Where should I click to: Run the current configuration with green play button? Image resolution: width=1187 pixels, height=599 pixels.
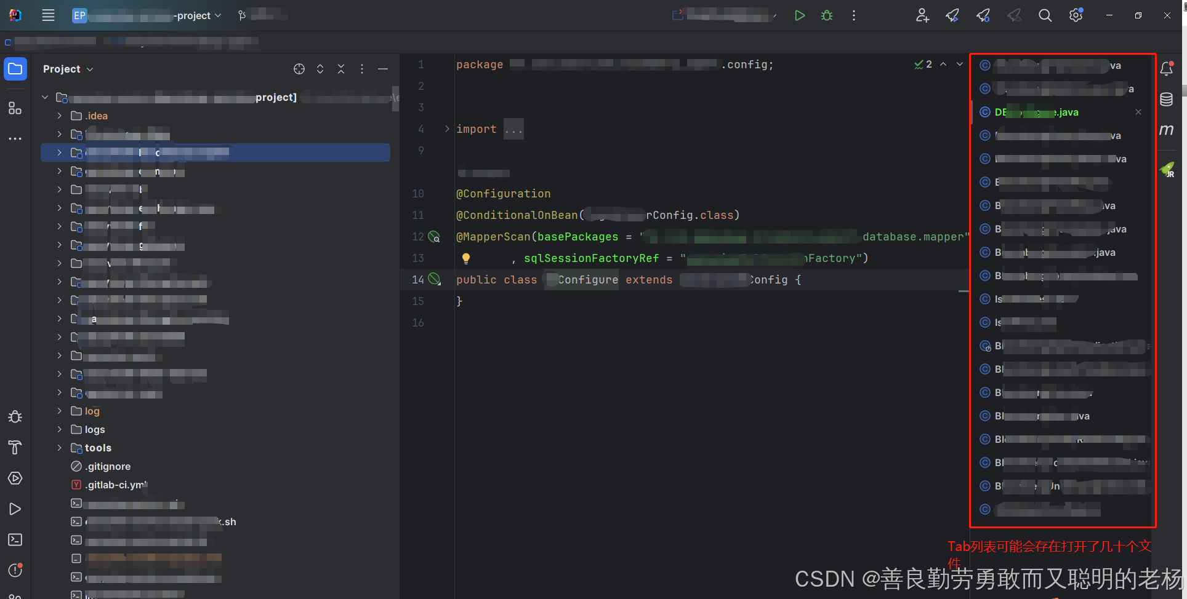pos(800,15)
